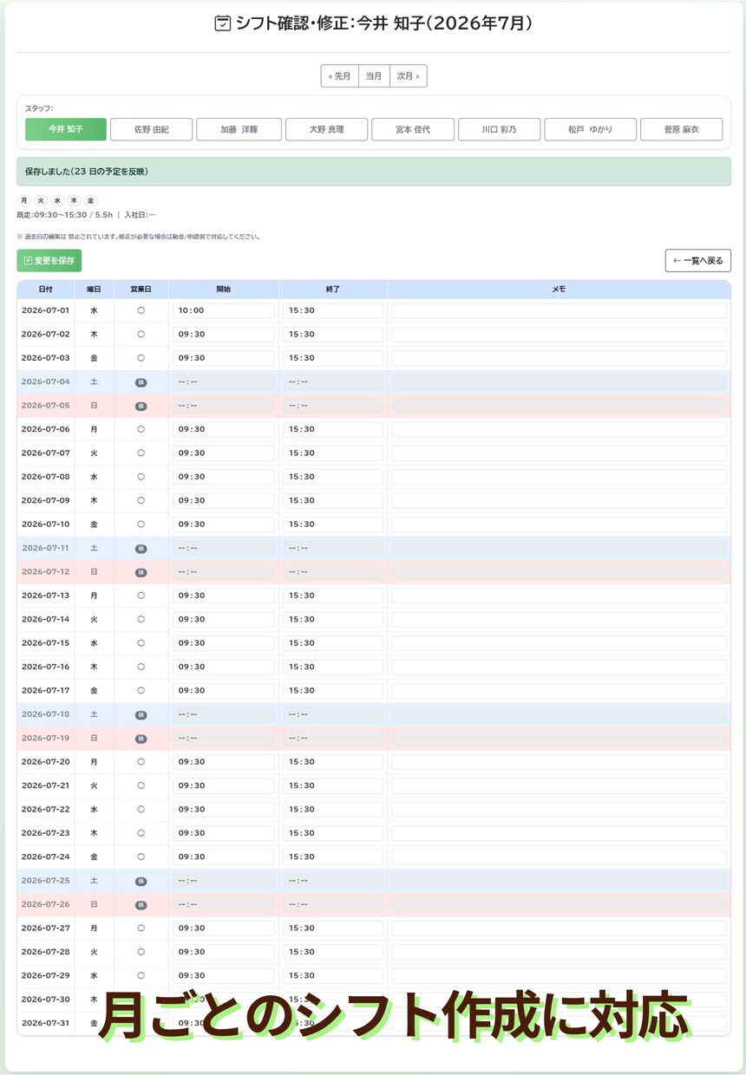The image size is (746, 1075).
Task: Click the business-day circle for 2026-07-17
Action: point(141,691)
